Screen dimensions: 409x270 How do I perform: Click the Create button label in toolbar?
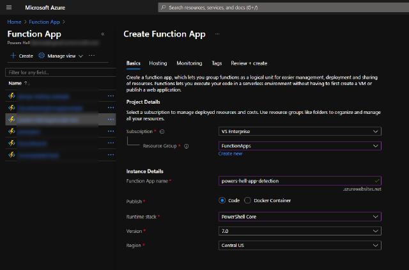[26, 56]
